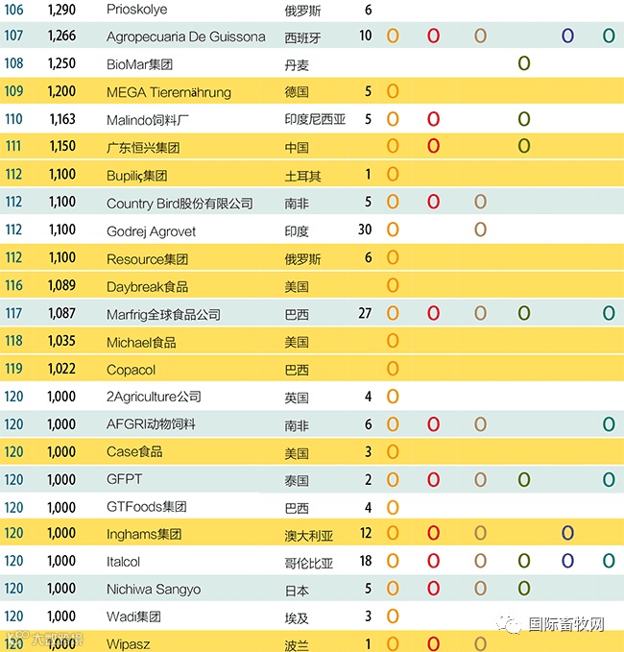
Task: Select Marfrig全球食品公司 company name
Action: 163,315
